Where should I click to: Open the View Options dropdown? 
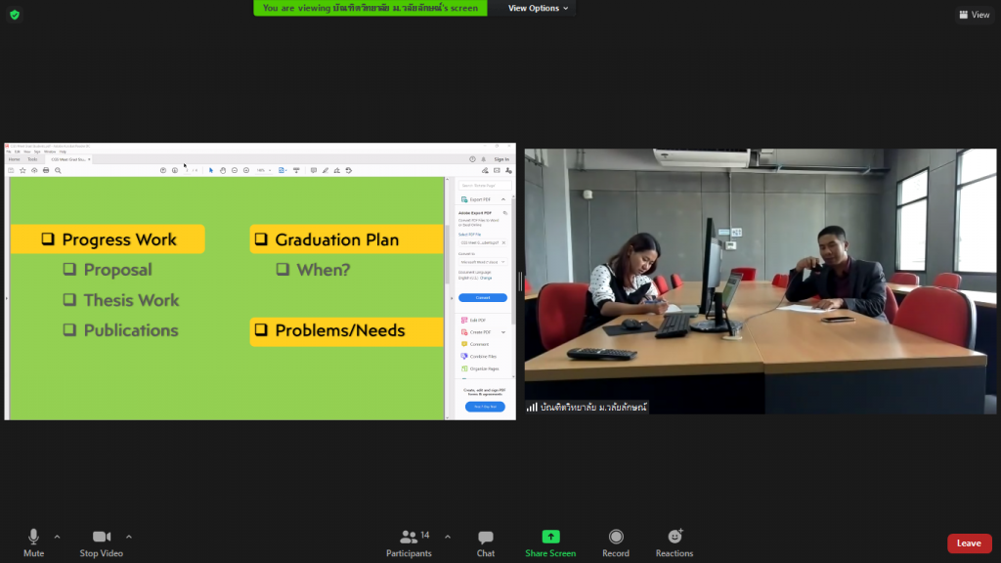(538, 8)
